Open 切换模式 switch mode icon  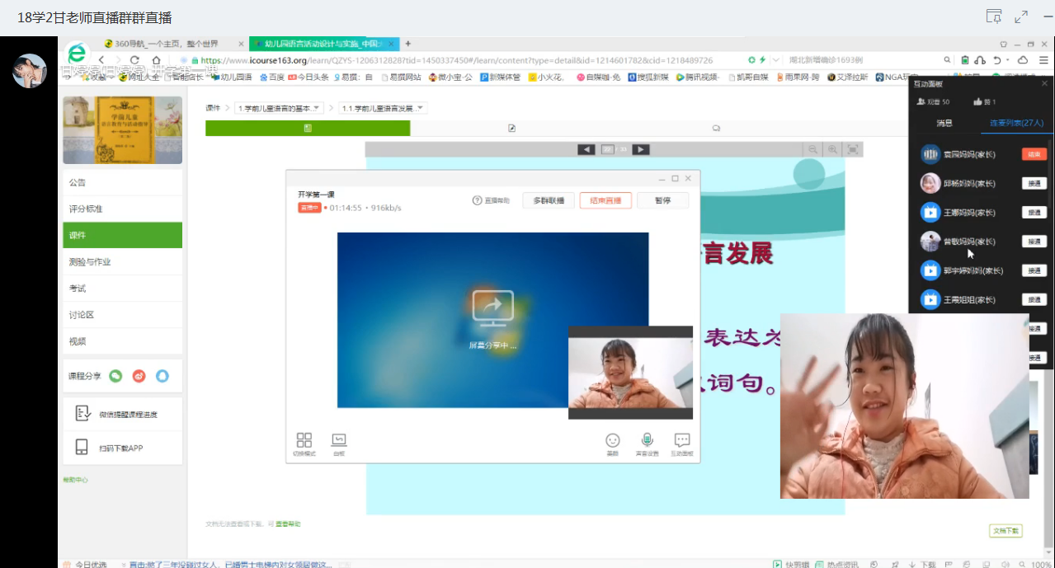point(304,444)
